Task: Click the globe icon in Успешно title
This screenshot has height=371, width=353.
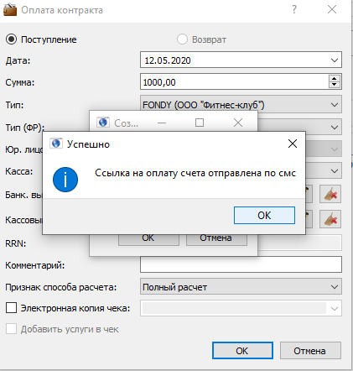Action: tap(56, 144)
